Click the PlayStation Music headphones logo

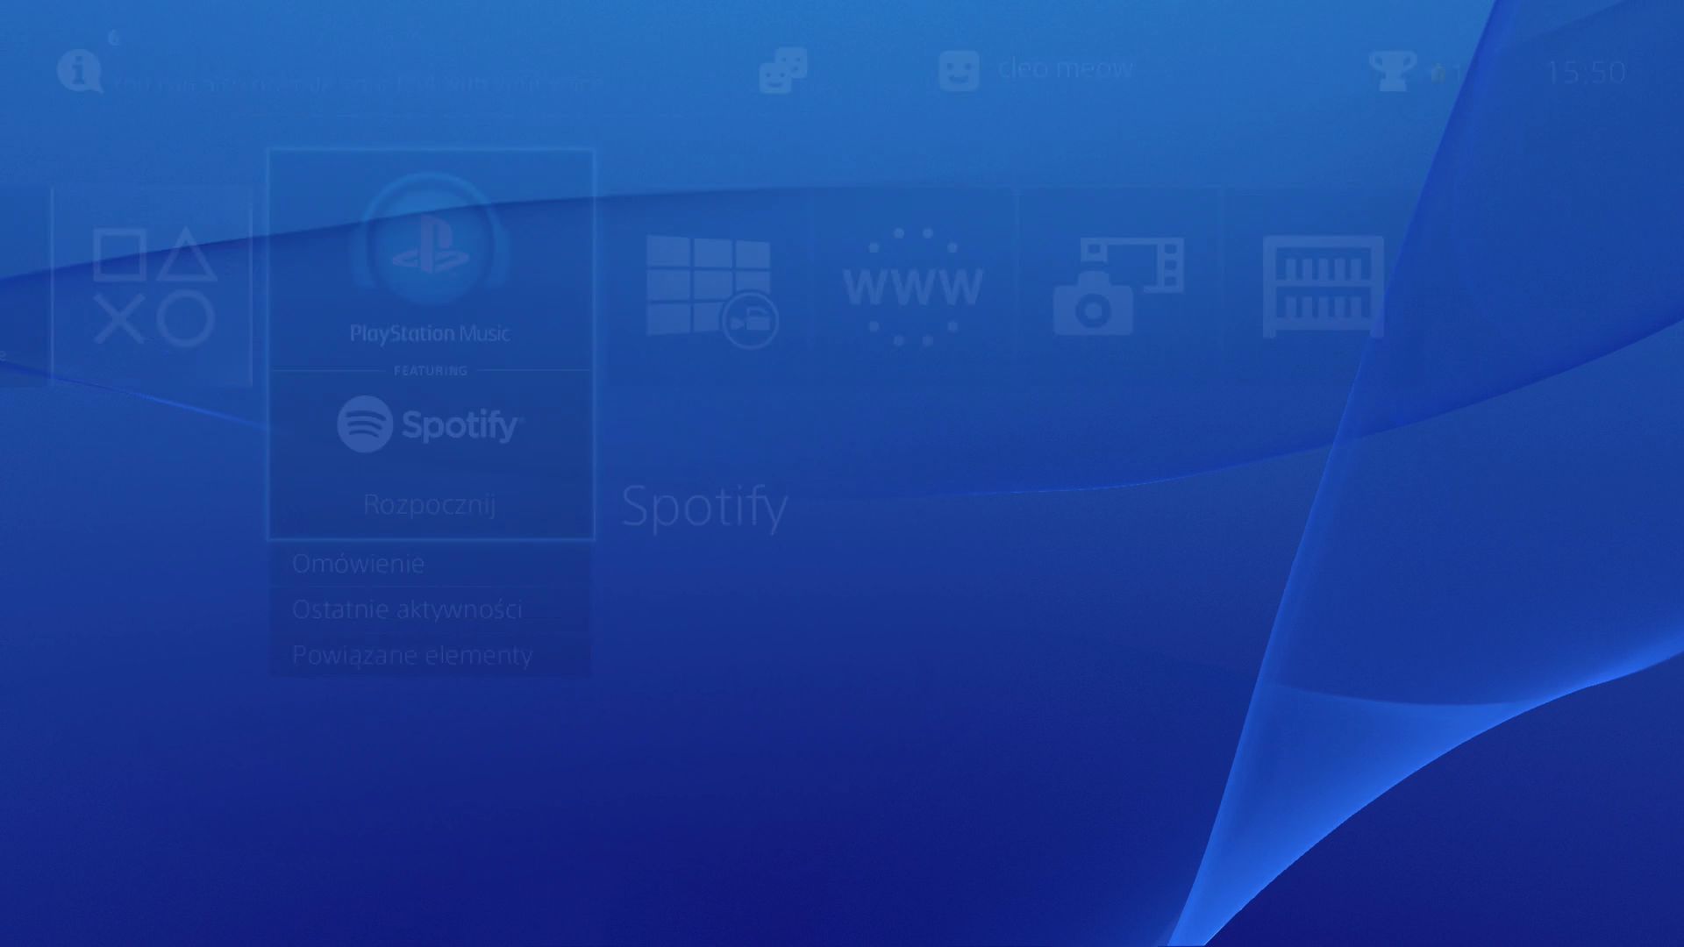pos(430,241)
